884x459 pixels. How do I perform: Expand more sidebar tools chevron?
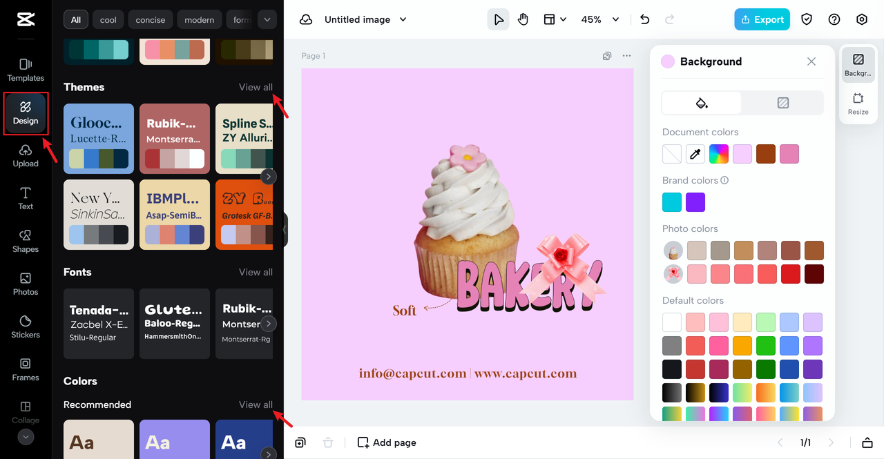click(26, 436)
